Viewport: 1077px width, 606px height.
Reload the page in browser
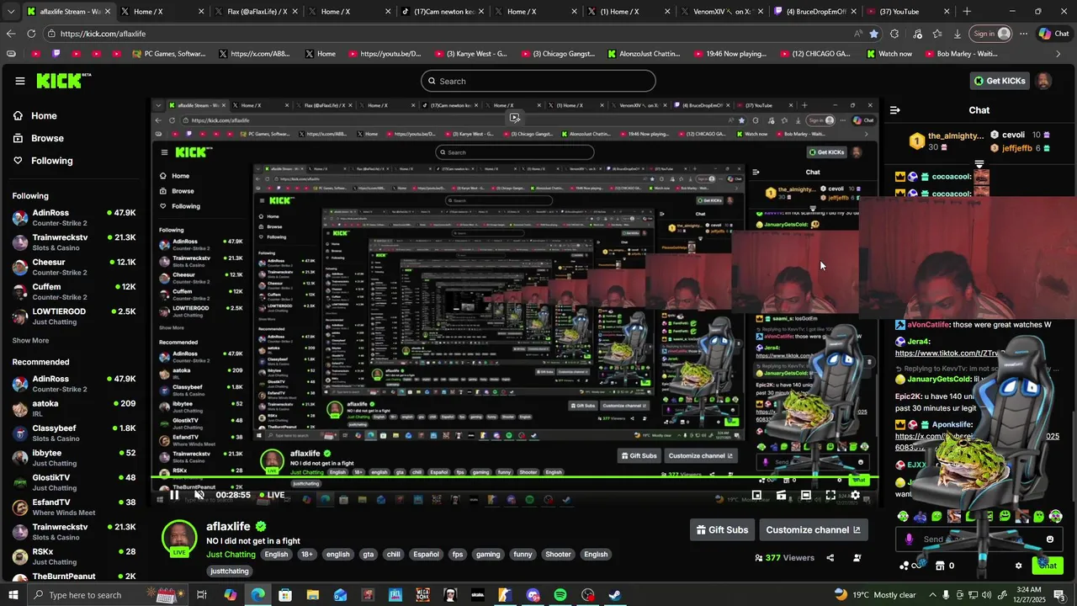pos(31,34)
